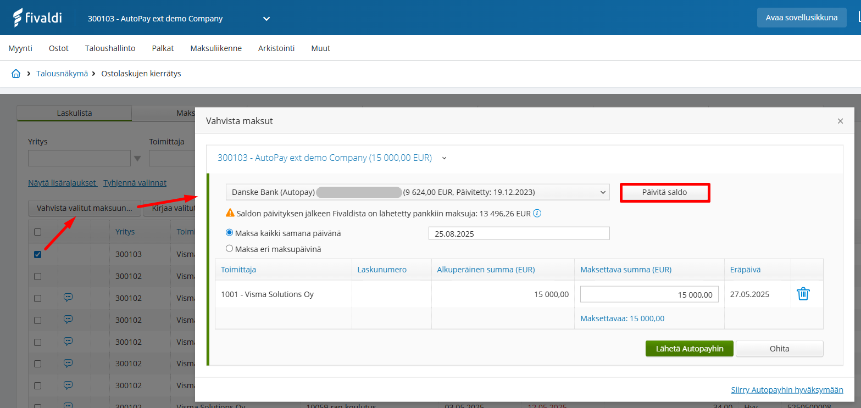Send payments with Lähetä Autopayhin
861x408 pixels.
point(690,349)
